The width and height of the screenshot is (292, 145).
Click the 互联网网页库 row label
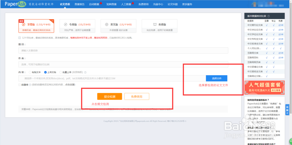coord(254,62)
